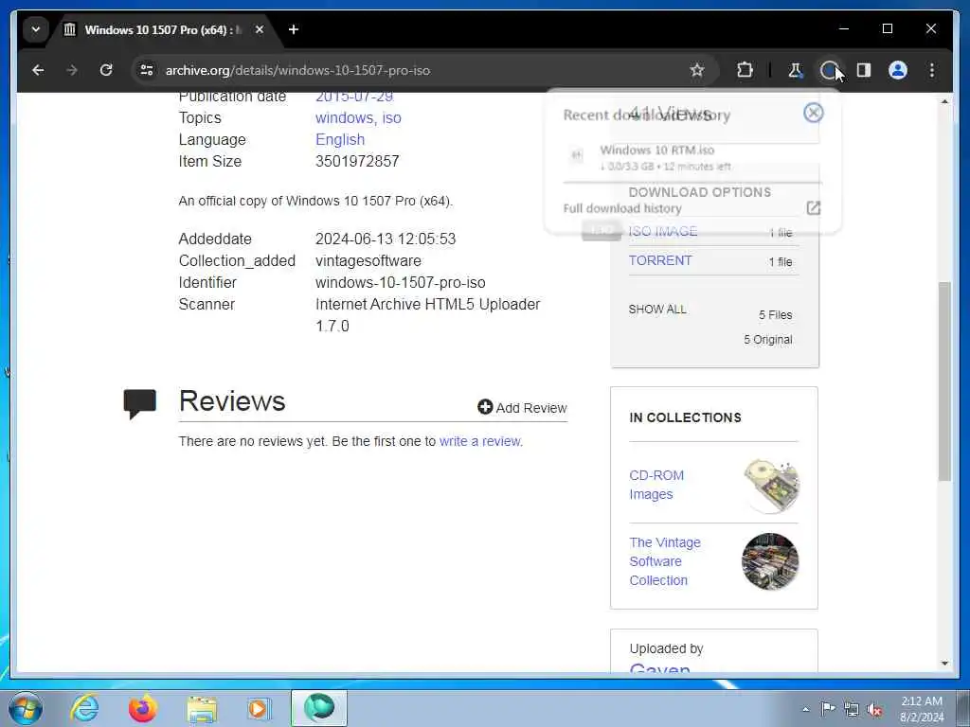Open the taskbar clock 2:12 AM

[x=922, y=709]
